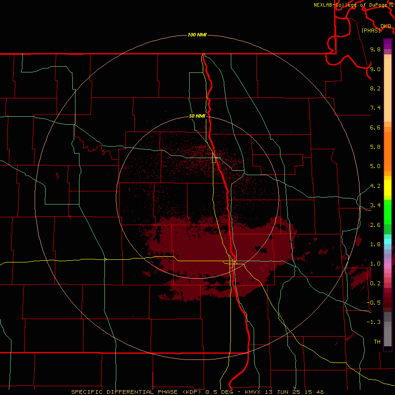Viewport: 395px width, 395px height.
Task: Click the 100 NMI range ring label
Action: pos(197,35)
